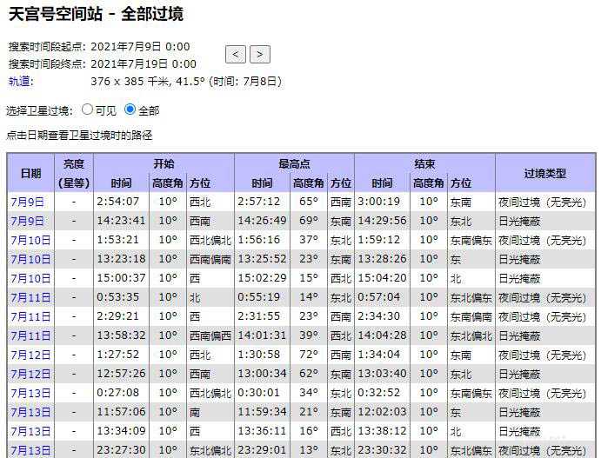Viewport: 601px width, 458px height.
Task: Go to the previous search period
Action: coord(236,55)
